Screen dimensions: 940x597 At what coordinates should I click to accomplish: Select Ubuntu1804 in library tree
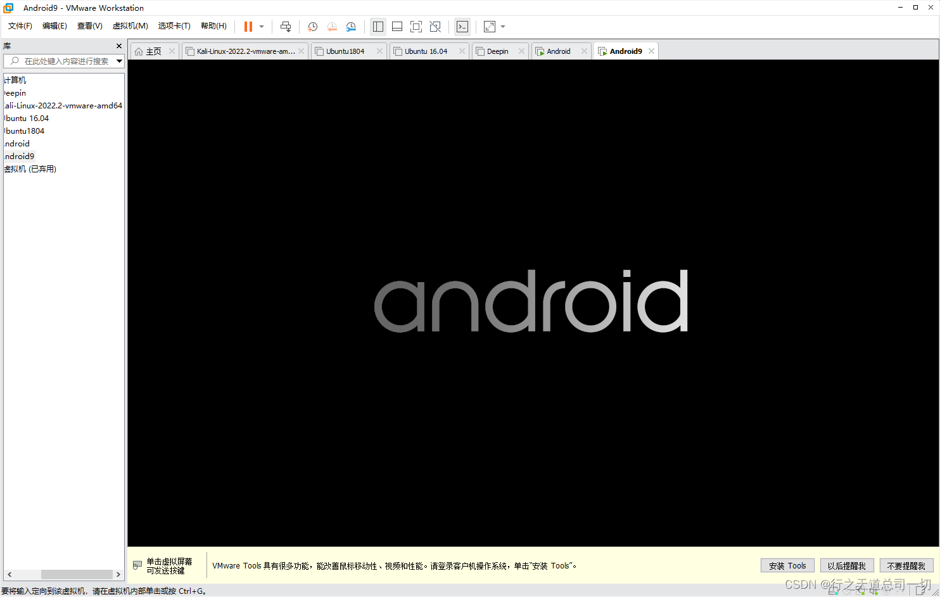click(25, 131)
